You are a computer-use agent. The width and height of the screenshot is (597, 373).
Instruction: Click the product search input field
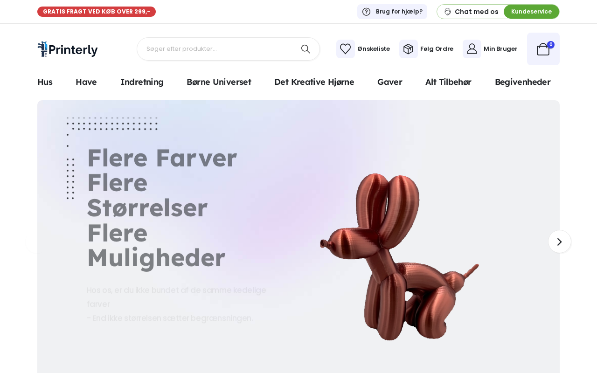tap(219, 49)
